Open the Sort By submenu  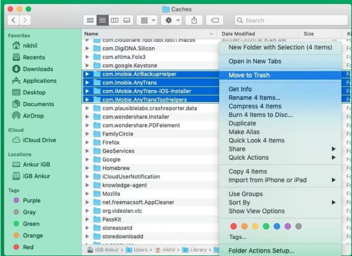coord(280,202)
